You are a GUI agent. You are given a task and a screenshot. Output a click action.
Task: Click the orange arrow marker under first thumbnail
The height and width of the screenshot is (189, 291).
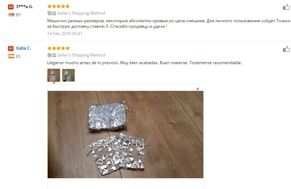54,83
